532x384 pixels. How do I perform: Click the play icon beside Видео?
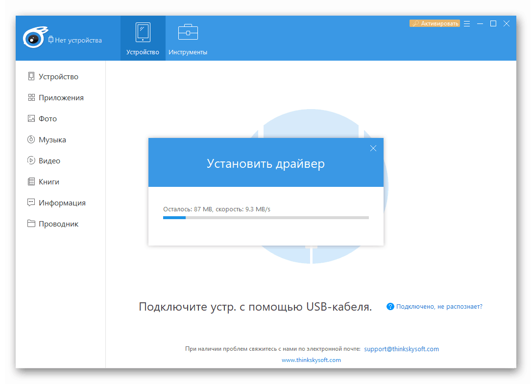tap(31, 160)
